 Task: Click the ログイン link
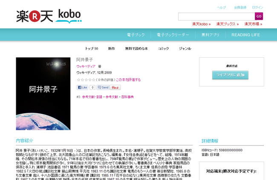(257, 7)
